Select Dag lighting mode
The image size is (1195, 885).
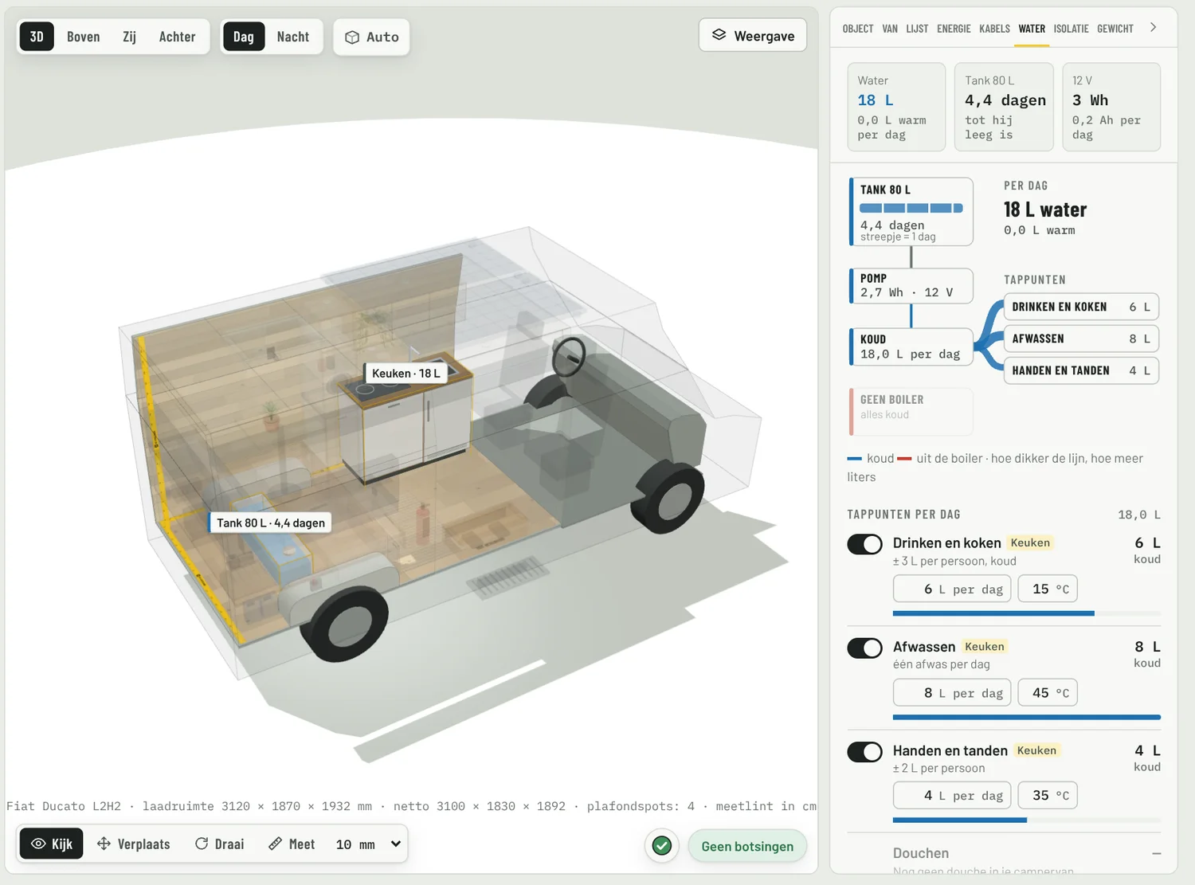(x=244, y=37)
